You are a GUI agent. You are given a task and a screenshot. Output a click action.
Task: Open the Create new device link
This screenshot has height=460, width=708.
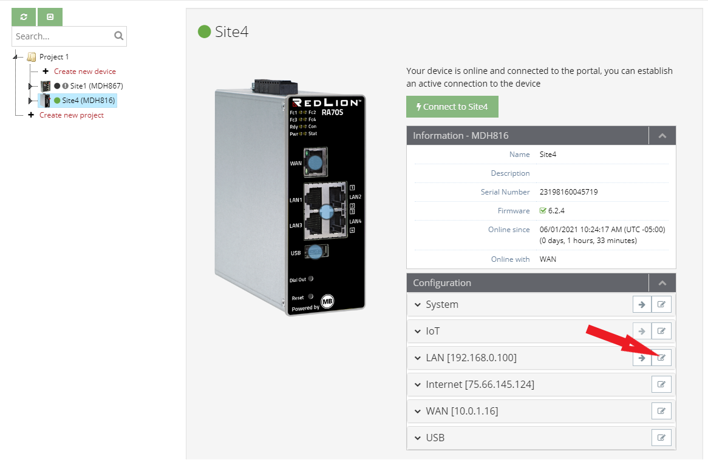(85, 71)
